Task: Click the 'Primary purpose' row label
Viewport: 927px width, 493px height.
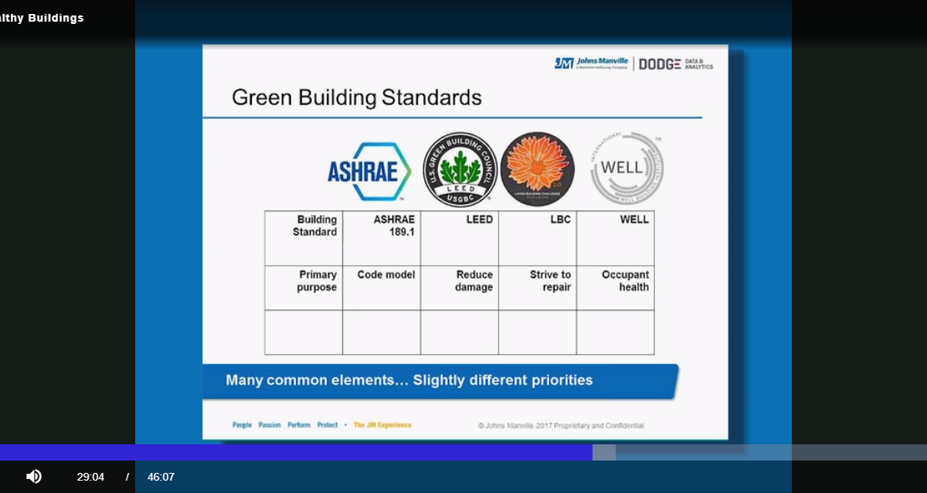Action: tap(304, 288)
